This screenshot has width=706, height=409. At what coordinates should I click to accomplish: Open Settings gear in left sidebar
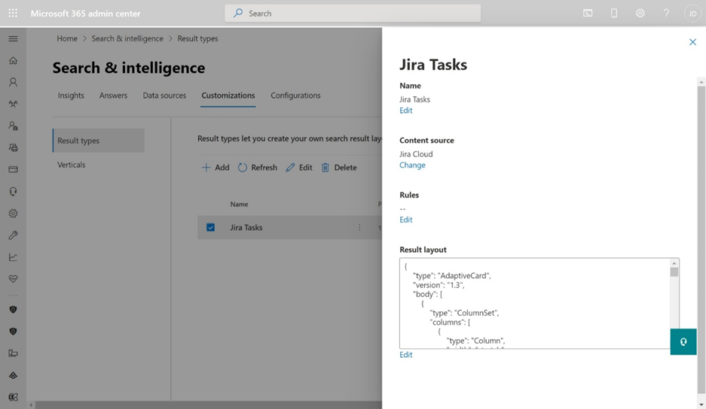[x=13, y=214]
